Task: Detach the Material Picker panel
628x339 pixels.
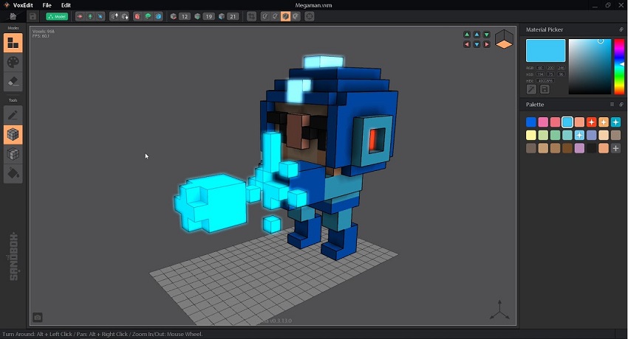Action: pyautogui.click(x=621, y=29)
